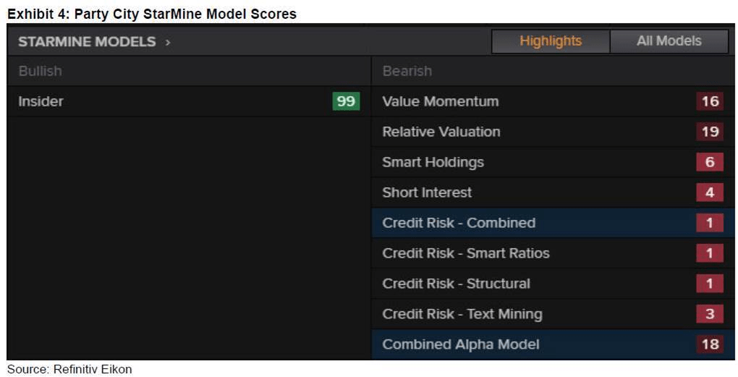This screenshot has height=377, width=738.
Task: Click the Short Interest score badge 4
Action: [x=710, y=192]
